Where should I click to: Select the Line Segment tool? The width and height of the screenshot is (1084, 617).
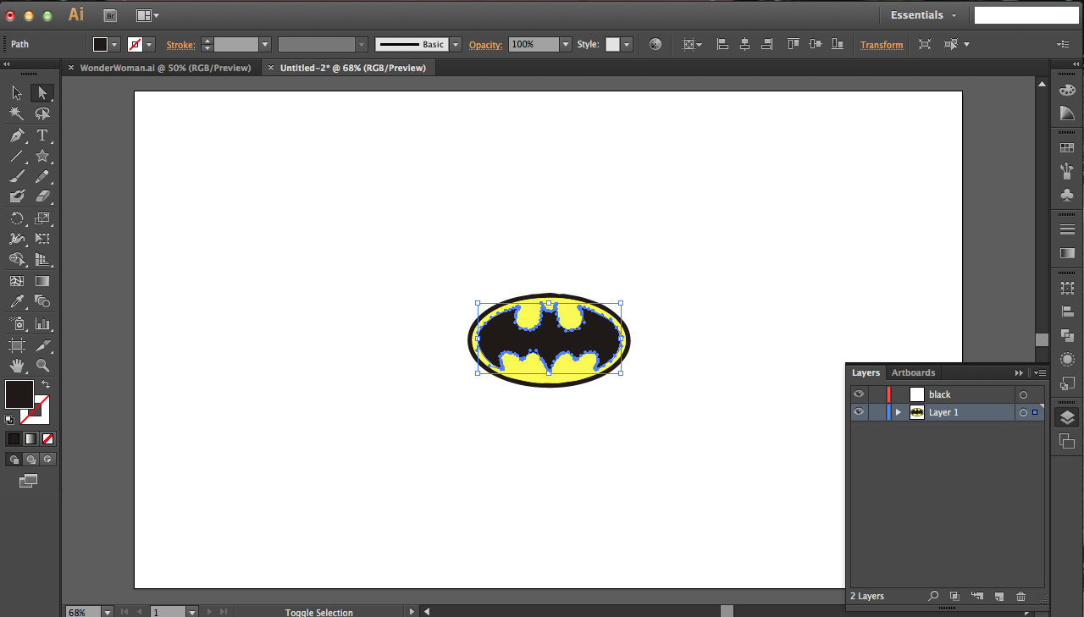[x=17, y=157]
